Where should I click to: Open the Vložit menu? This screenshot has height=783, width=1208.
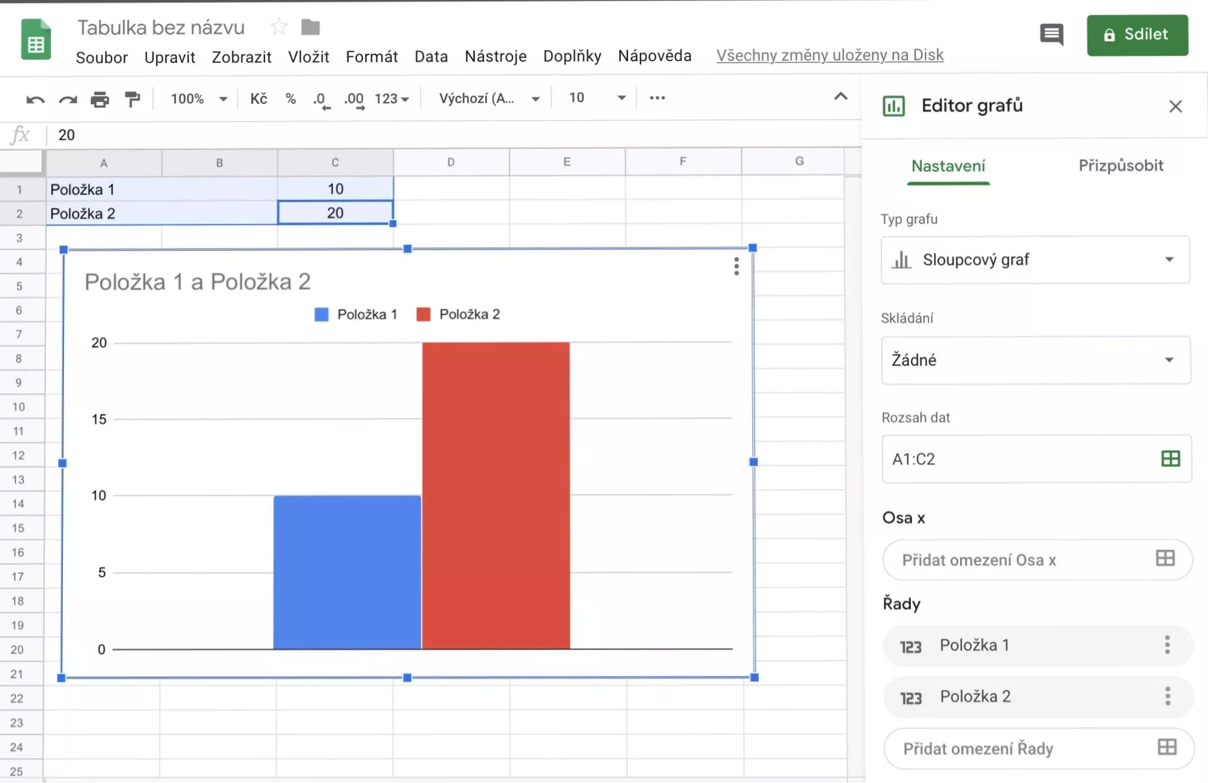308,57
